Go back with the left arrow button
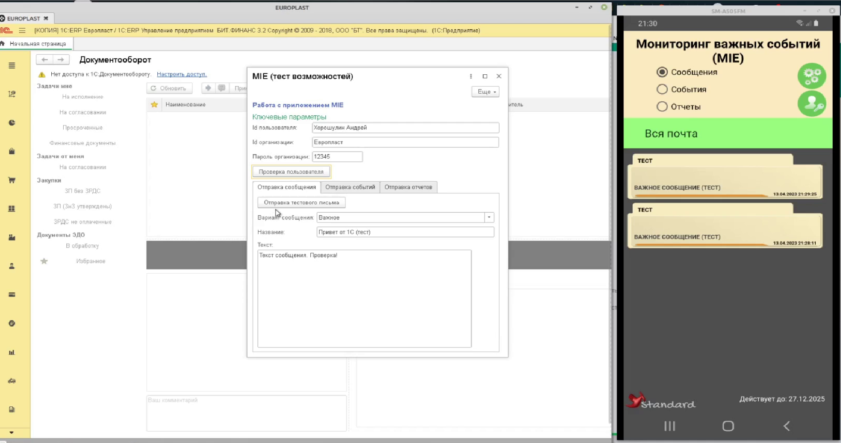The height and width of the screenshot is (443, 841). click(x=44, y=60)
